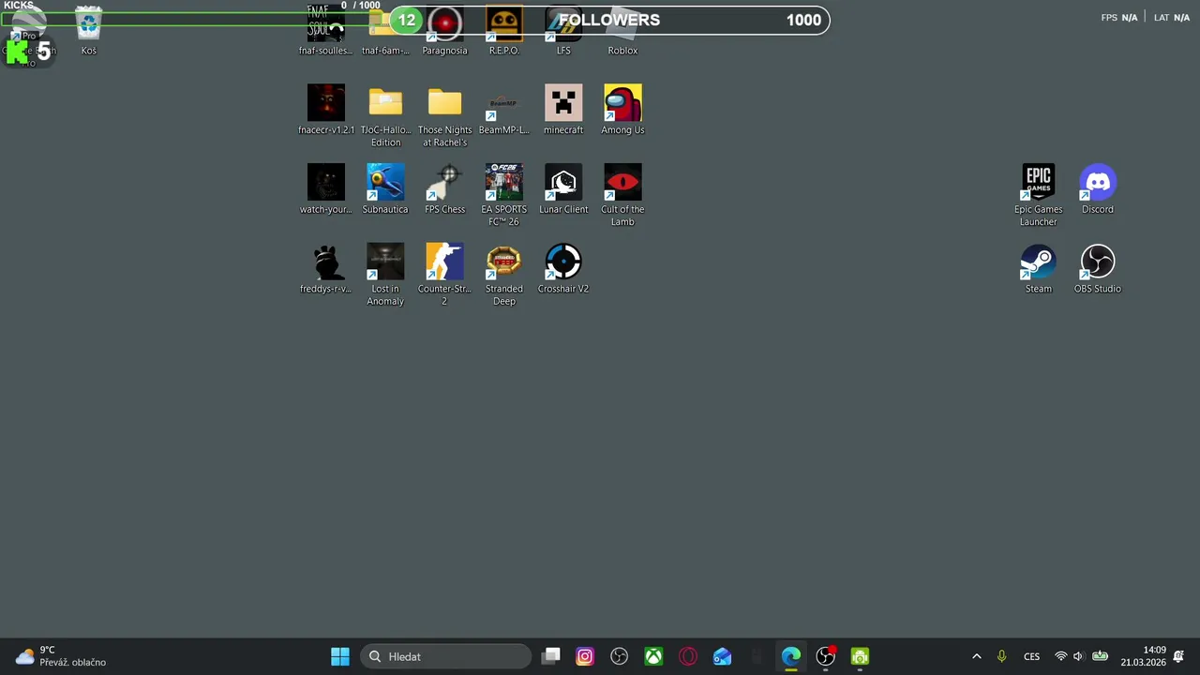This screenshot has width=1200, height=675.
Task: Open the weather widget showing 9°C
Action: tap(61, 656)
